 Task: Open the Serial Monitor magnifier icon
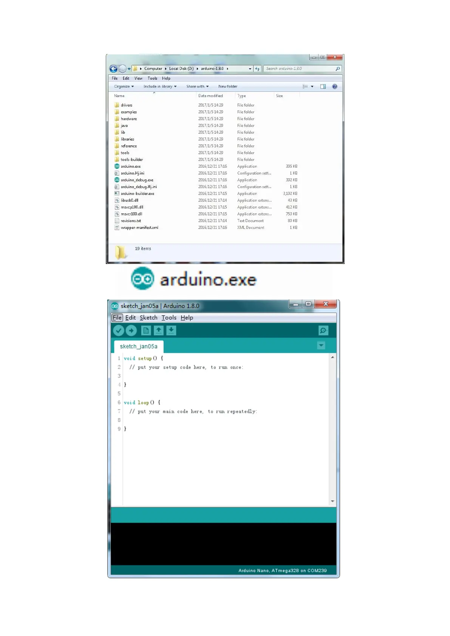(323, 330)
